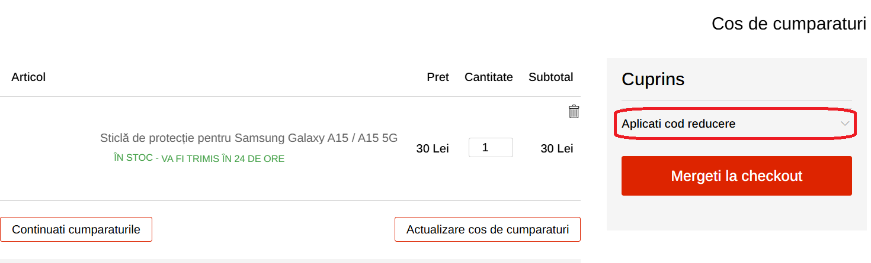Image resolution: width=871 pixels, height=263 pixels.
Task: Open the Samsung Galaxy A15 glass product link
Action: (x=249, y=138)
